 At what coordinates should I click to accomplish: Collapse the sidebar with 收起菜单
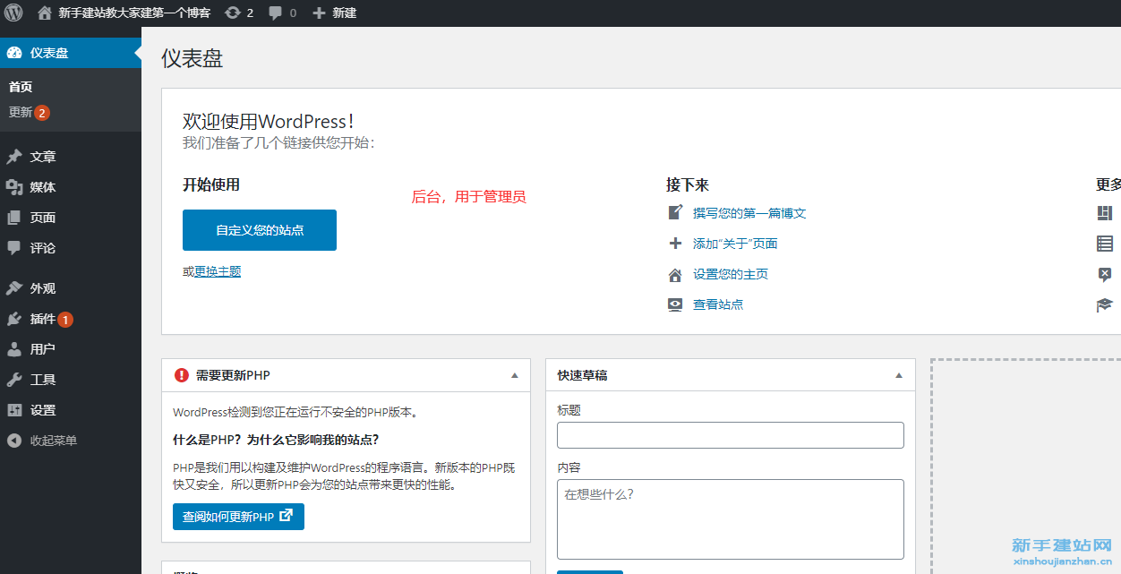pyautogui.click(x=53, y=441)
